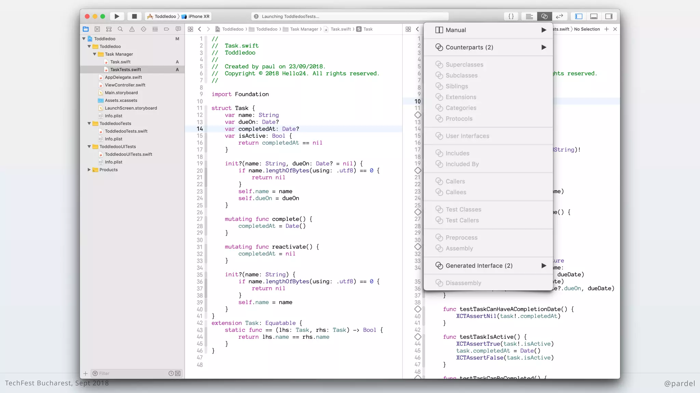Expand the Products folder
Screen dimensions: 700x393
pyautogui.click(x=89, y=170)
